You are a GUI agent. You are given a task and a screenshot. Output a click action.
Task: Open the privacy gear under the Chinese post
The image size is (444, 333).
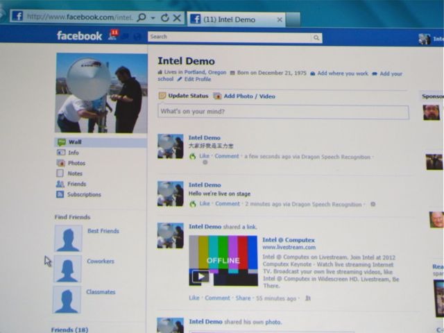[205, 162]
